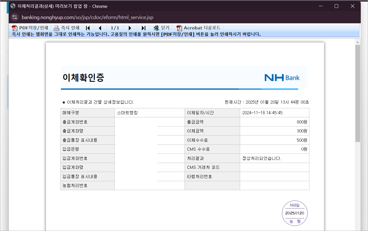Image resolution: width=368 pixels, height=231 pixels.
Task: Go to the previous page arrow
Action: (100, 28)
